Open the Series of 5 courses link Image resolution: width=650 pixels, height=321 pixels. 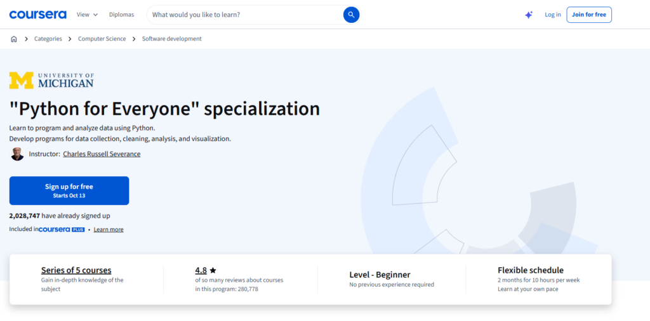pos(76,270)
